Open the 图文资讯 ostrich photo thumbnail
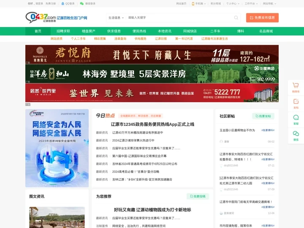This screenshot has width=304, height=228. [x=57, y=217]
